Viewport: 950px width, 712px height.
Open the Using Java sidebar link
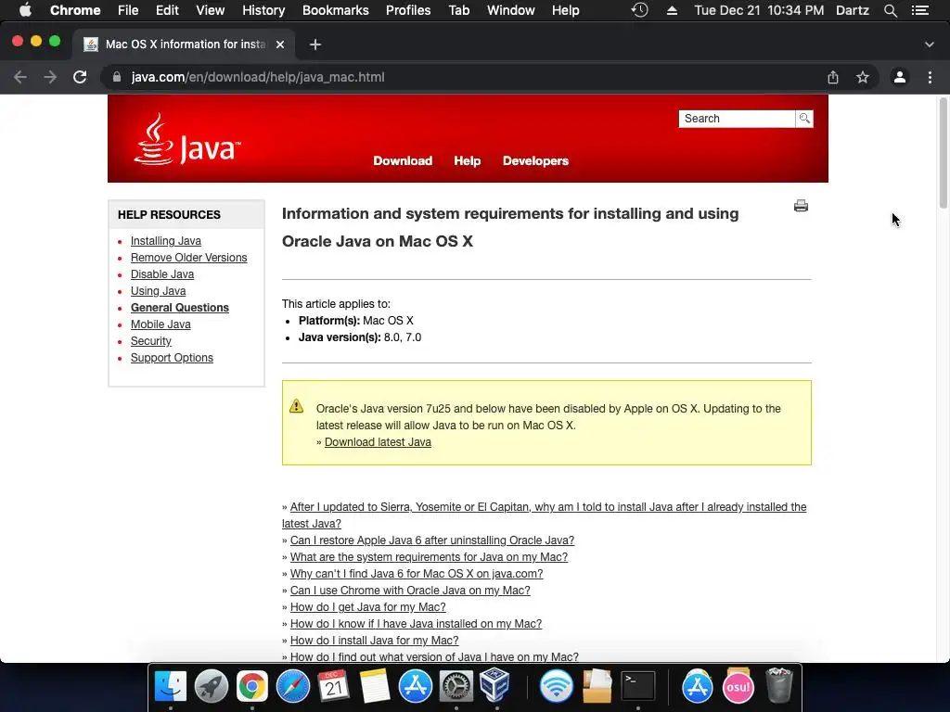coord(158,291)
